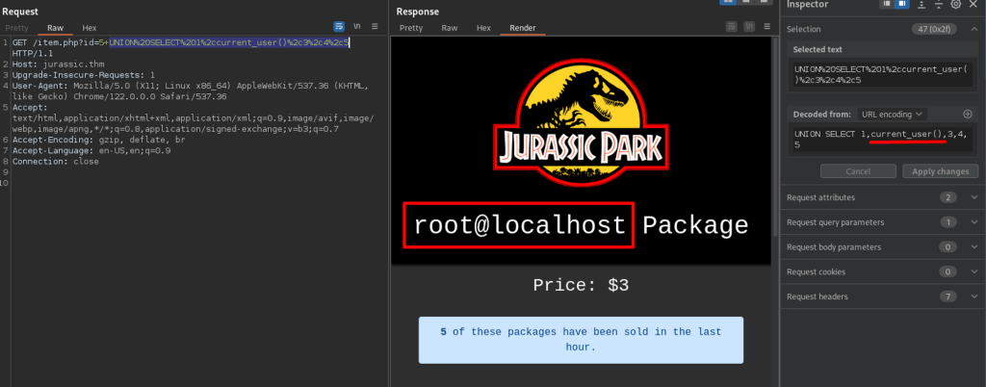
Task: Click the Inspector expand all sections icon
Action: tap(921, 5)
